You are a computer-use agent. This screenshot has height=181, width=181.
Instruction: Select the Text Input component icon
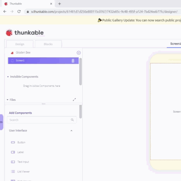pos(13,162)
